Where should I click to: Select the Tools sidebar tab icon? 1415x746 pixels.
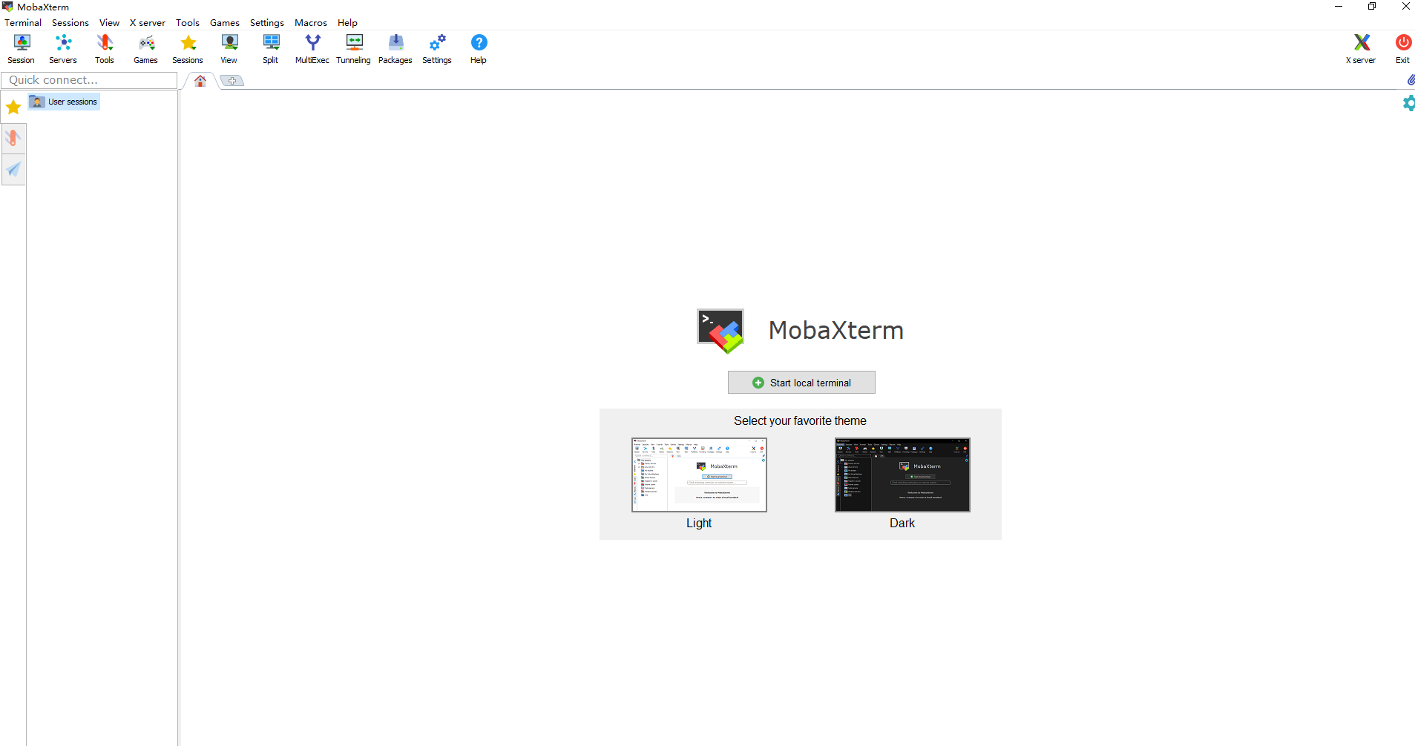pyautogui.click(x=13, y=138)
